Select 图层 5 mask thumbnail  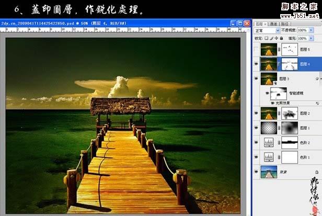tap(290, 49)
